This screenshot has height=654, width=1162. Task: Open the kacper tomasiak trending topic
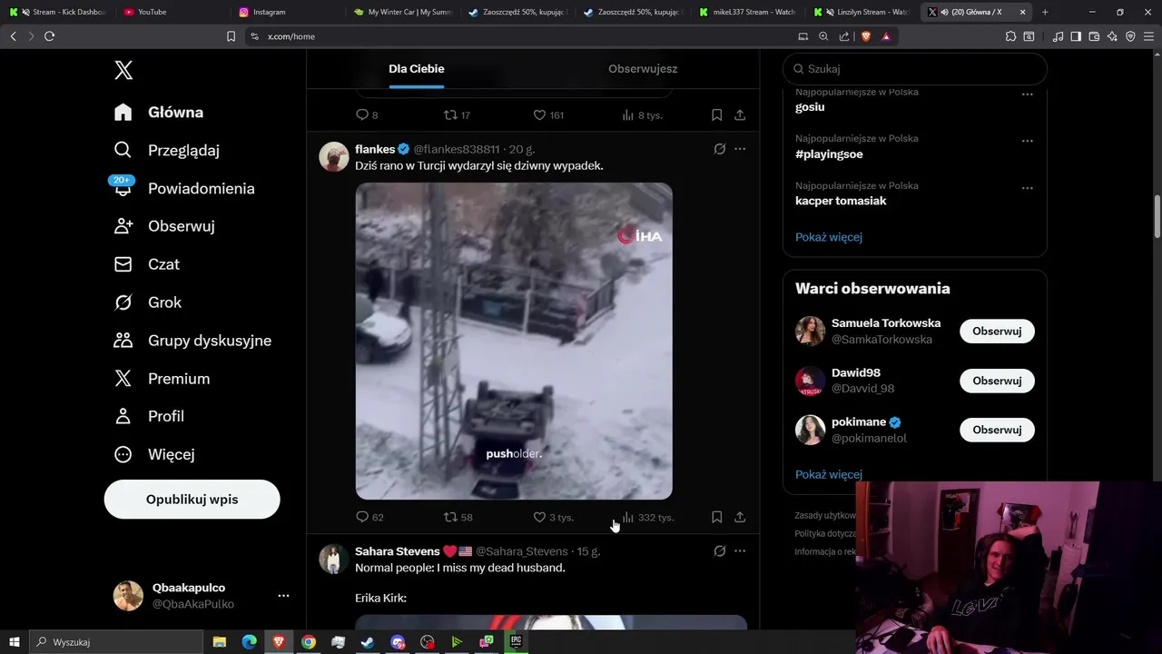tap(841, 201)
